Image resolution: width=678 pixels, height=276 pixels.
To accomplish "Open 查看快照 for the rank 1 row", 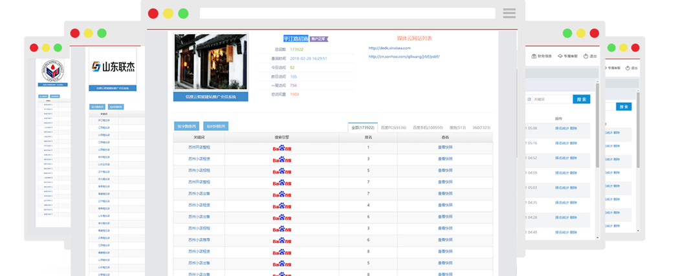I will coord(445,148).
